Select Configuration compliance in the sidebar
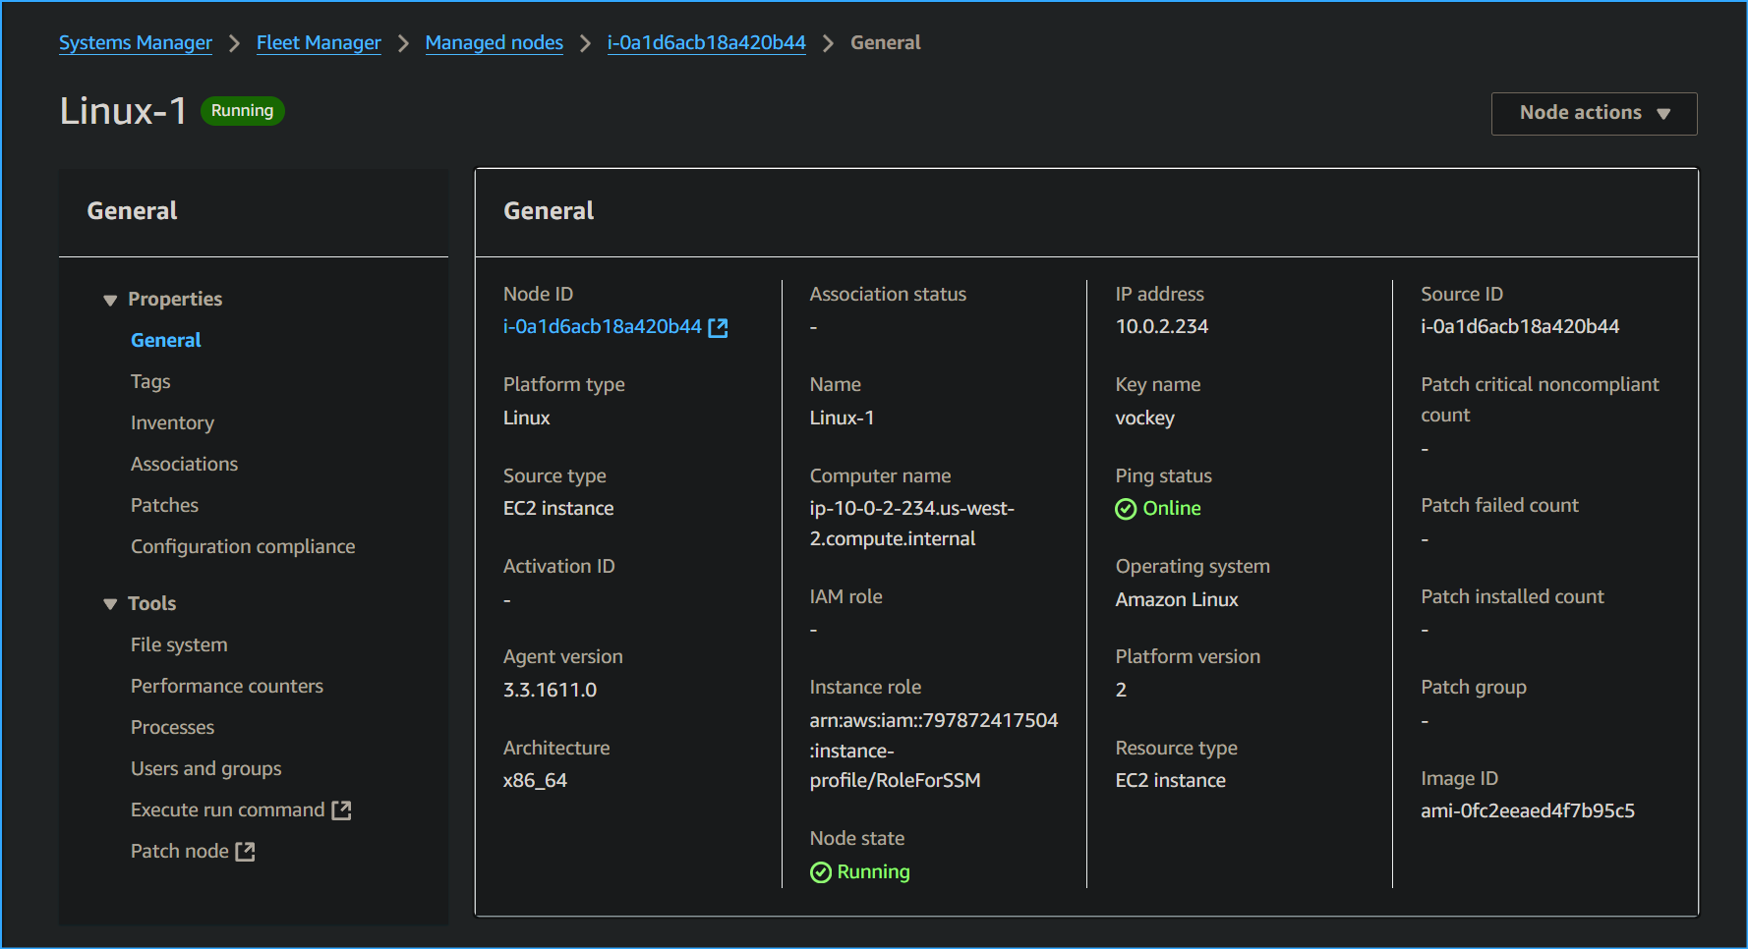Viewport: 1748px width, 949px height. point(243,546)
